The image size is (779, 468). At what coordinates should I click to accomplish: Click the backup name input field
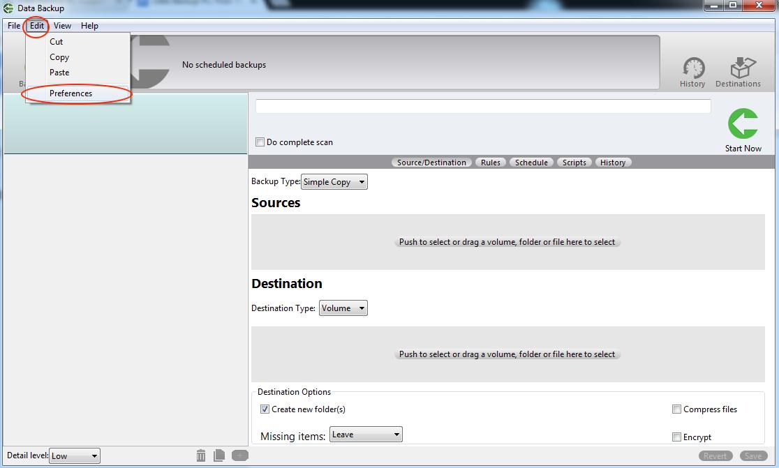tap(482, 106)
